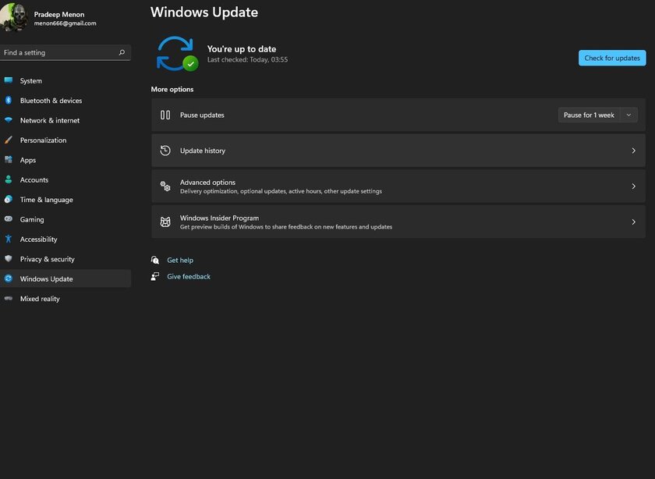Image resolution: width=655 pixels, height=479 pixels.
Task: Click the Pause for 1 week button
Action: tap(589, 115)
